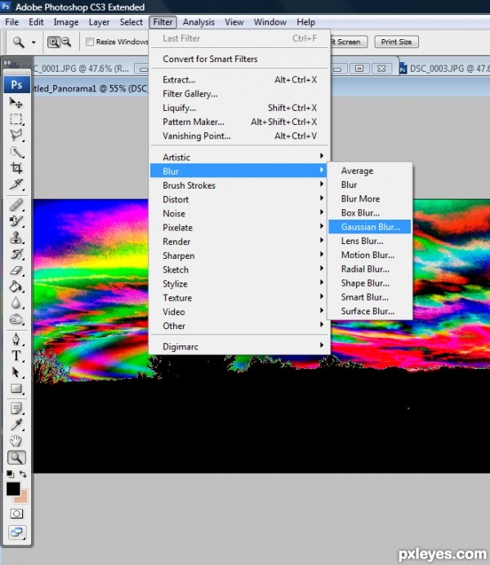Click the foreground color swatch
The width and height of the screenshot is (490, 565).
(x=13, y=488)
